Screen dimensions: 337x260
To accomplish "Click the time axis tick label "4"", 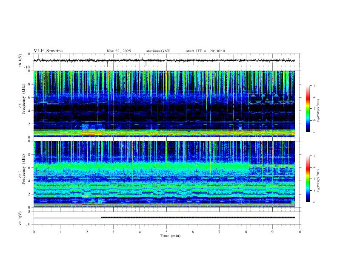I will coord(140,232).
